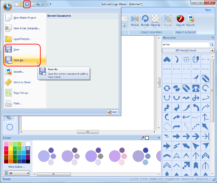Select the globe with arrow resource
The width and height of the screenshot is (217, 183).
[196, 59]
